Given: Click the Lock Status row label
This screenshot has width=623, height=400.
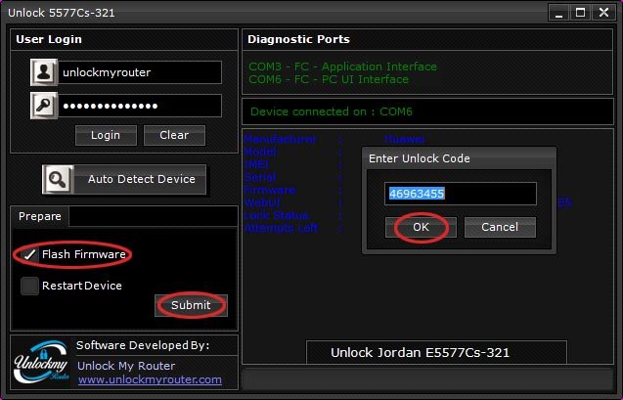Looking at the screenshot, I should point(277,215).
